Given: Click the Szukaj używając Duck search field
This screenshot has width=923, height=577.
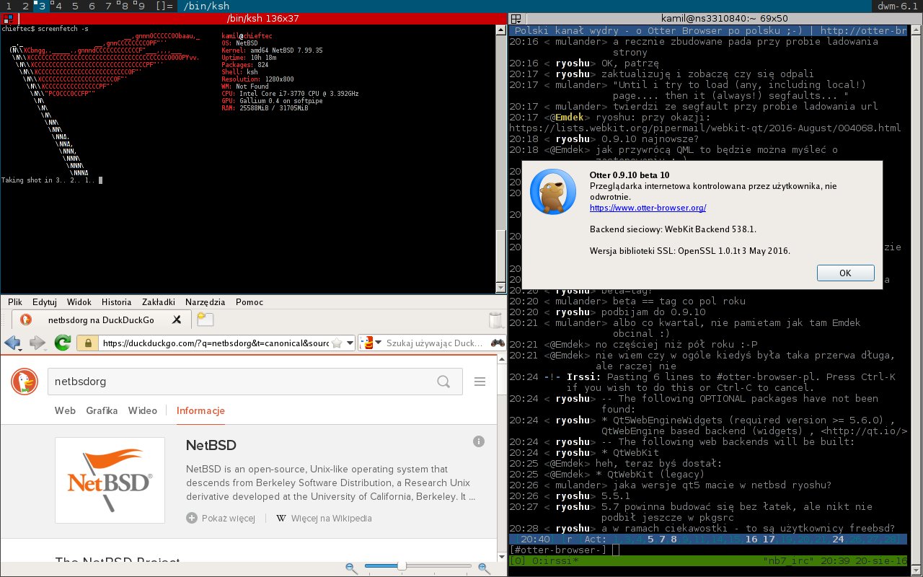Looking at the screenshot, I should coord(435,343).
